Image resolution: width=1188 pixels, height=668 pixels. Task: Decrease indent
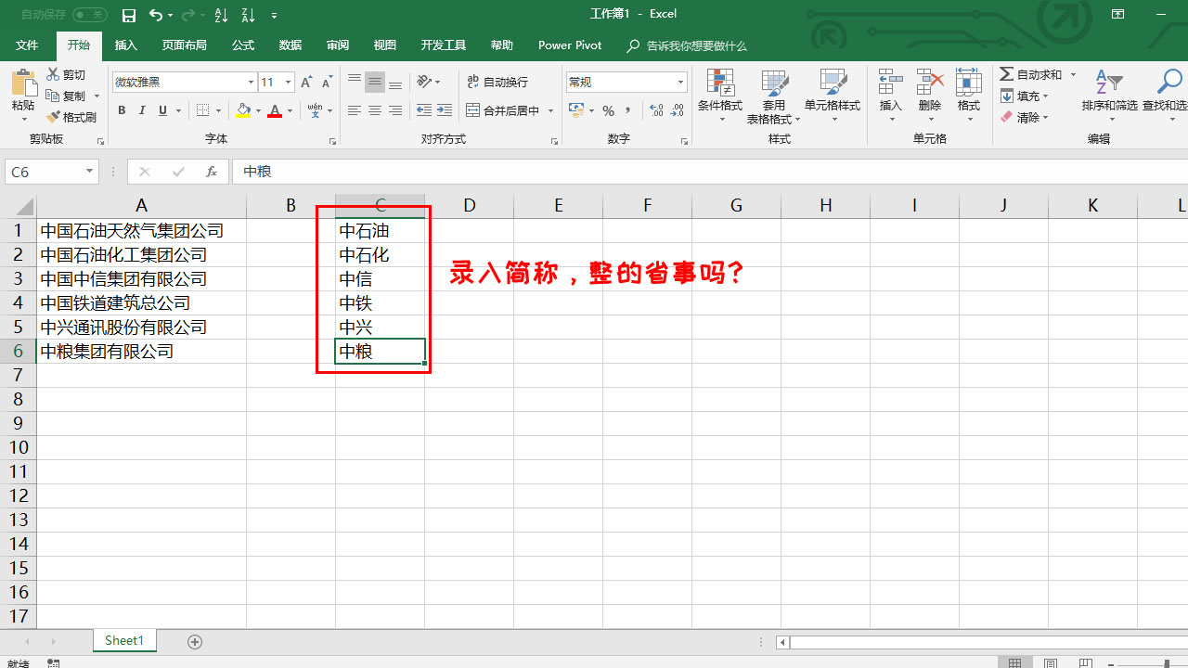click(424, 110)
